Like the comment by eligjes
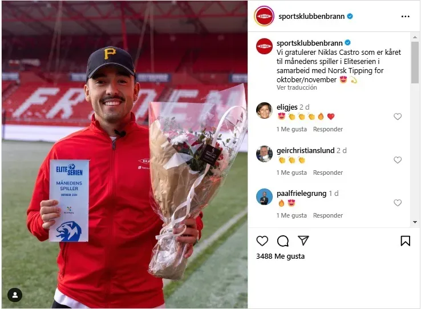 point(398,117)
